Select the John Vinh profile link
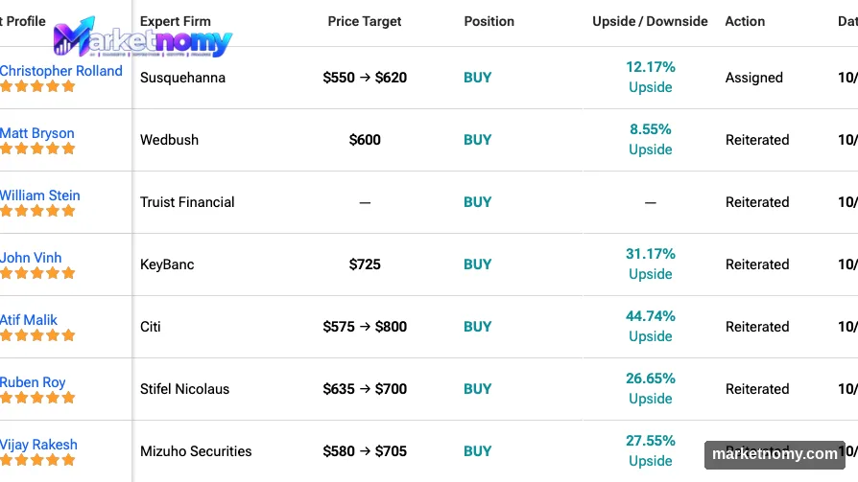Viewport: 858px width, 482px height. coord(31,258)
